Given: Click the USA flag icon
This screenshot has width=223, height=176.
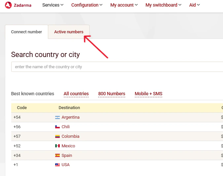Looking at the screenshot, I should point(57,165).
